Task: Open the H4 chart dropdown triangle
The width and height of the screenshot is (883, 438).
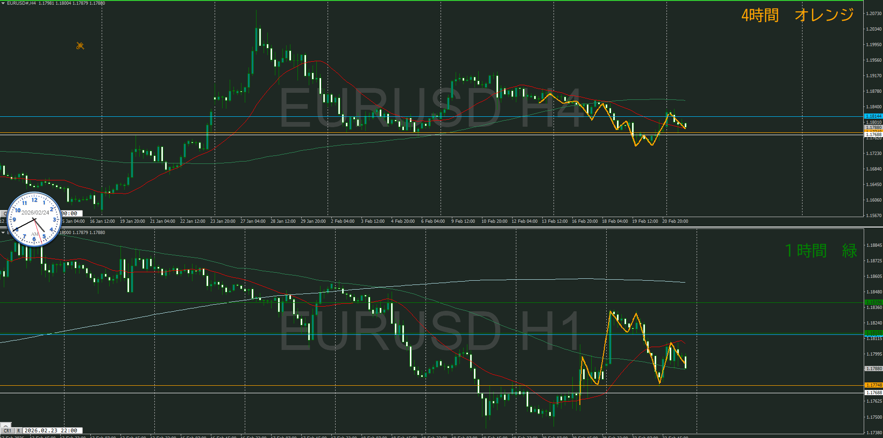Action: coord(3,3)
